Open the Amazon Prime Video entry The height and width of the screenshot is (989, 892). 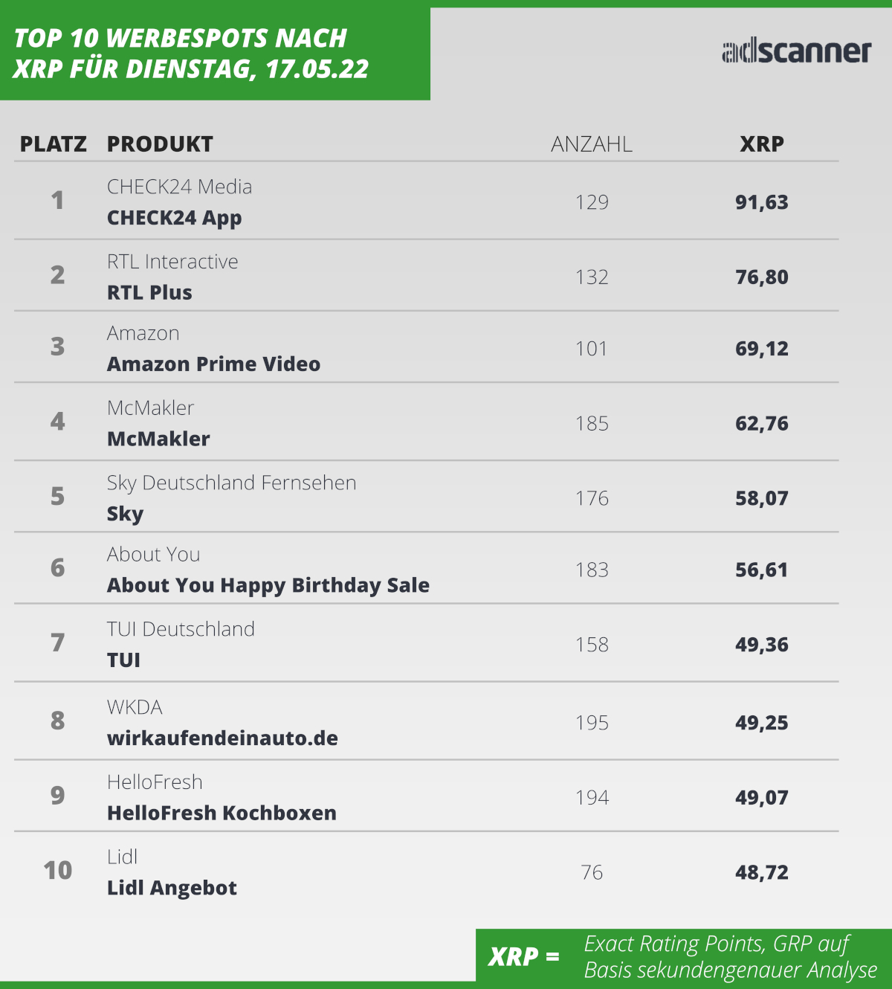pos(213,364)
